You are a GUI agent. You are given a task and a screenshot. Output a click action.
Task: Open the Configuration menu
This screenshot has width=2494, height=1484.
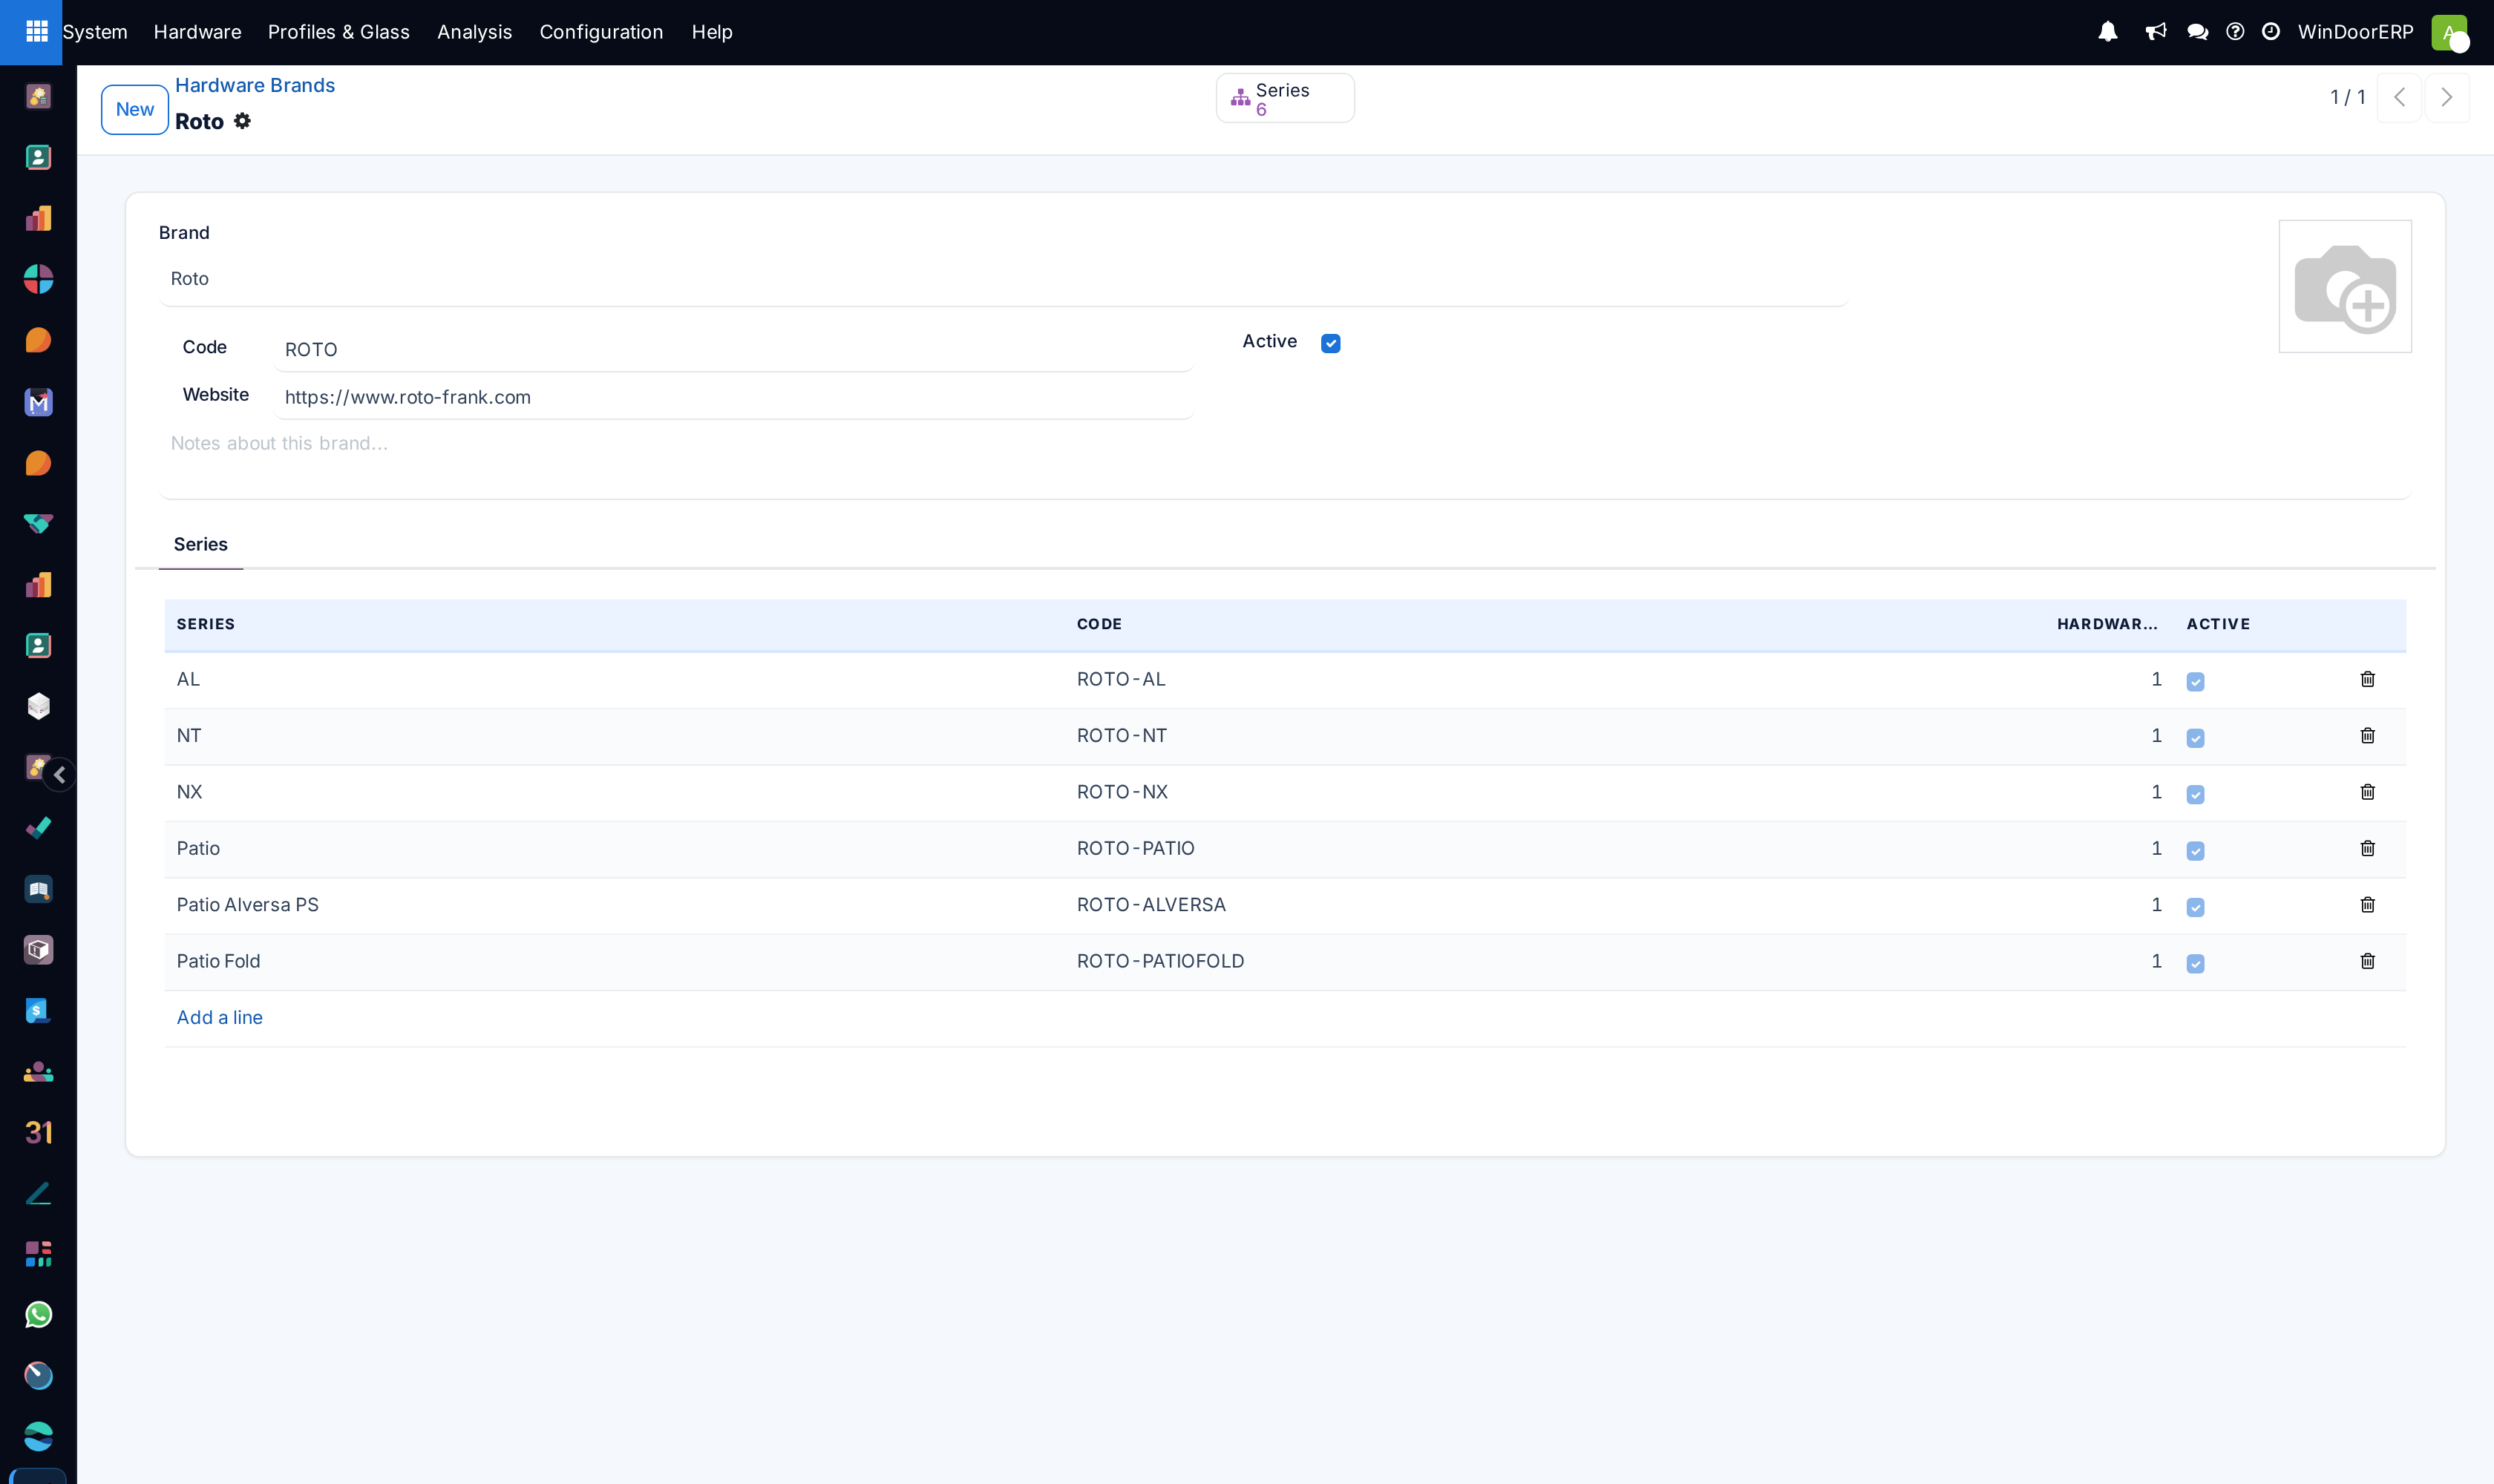tap(601, 32)
